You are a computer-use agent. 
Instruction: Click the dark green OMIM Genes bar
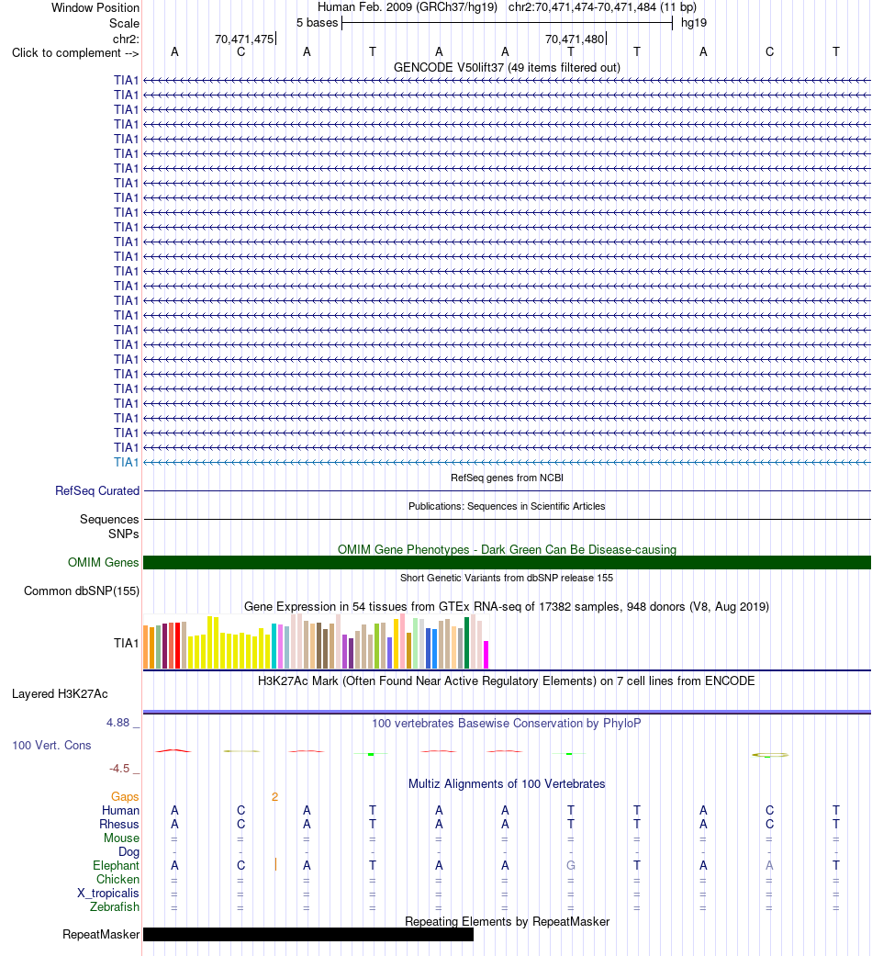coord(507,562)
